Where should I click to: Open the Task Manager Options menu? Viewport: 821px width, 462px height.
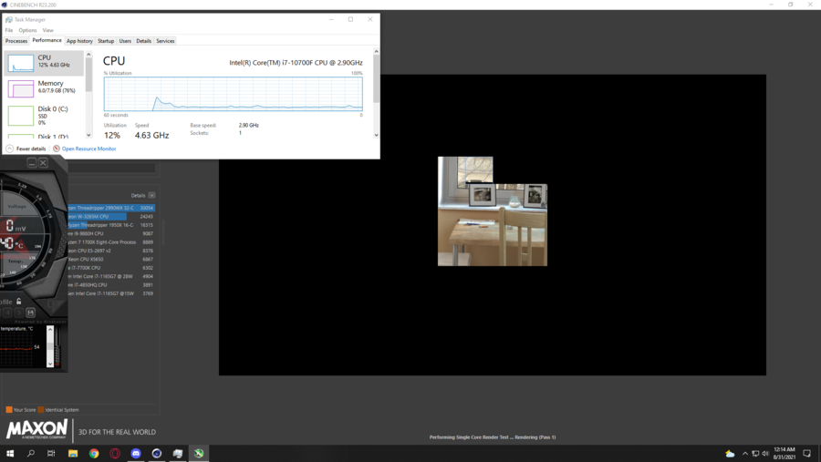tap(27, 30)
